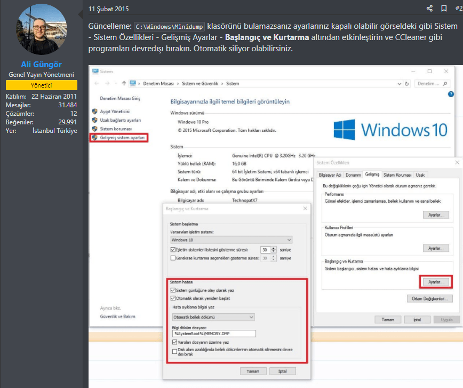Open Denetim Masası Giriş link
463x388 pixels.
120,98
